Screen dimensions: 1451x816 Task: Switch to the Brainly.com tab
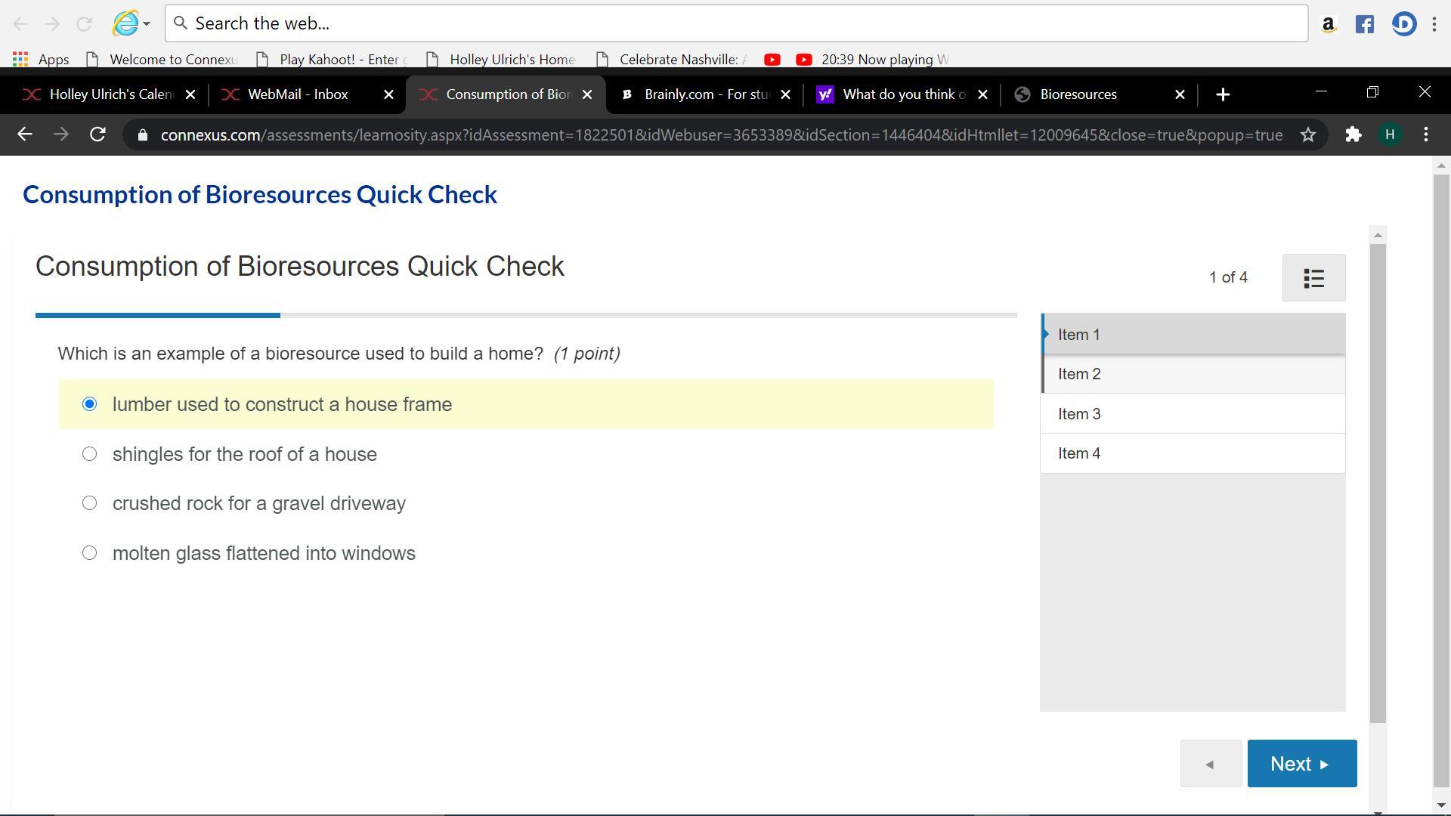(x=704, y=94)
